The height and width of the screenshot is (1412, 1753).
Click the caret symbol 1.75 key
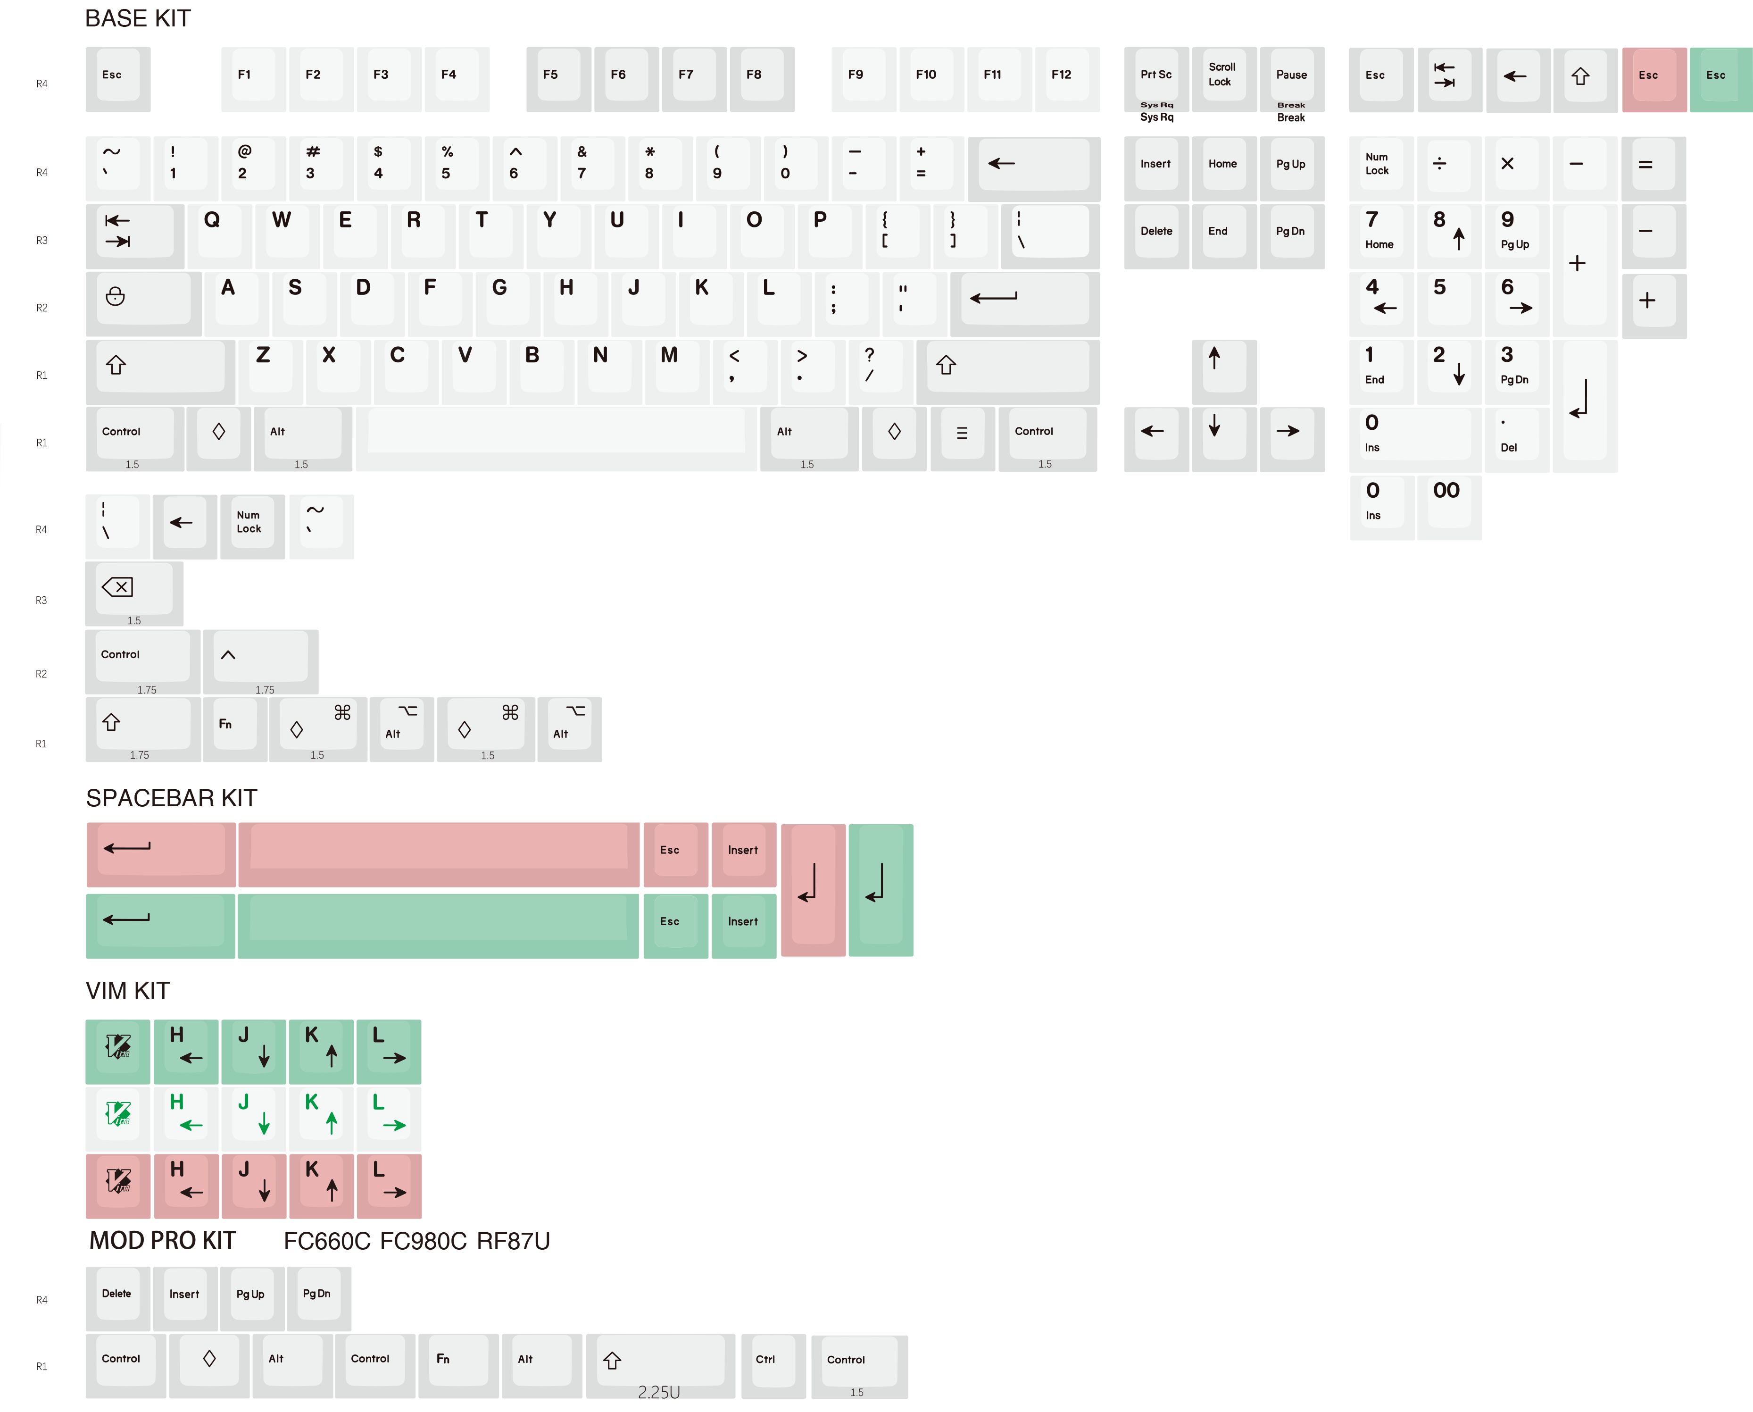click(x=260, y=662)
